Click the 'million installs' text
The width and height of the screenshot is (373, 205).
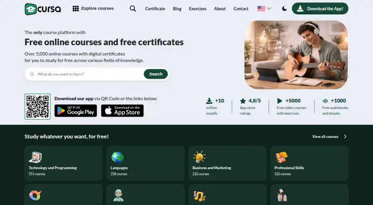click(212, 110)
